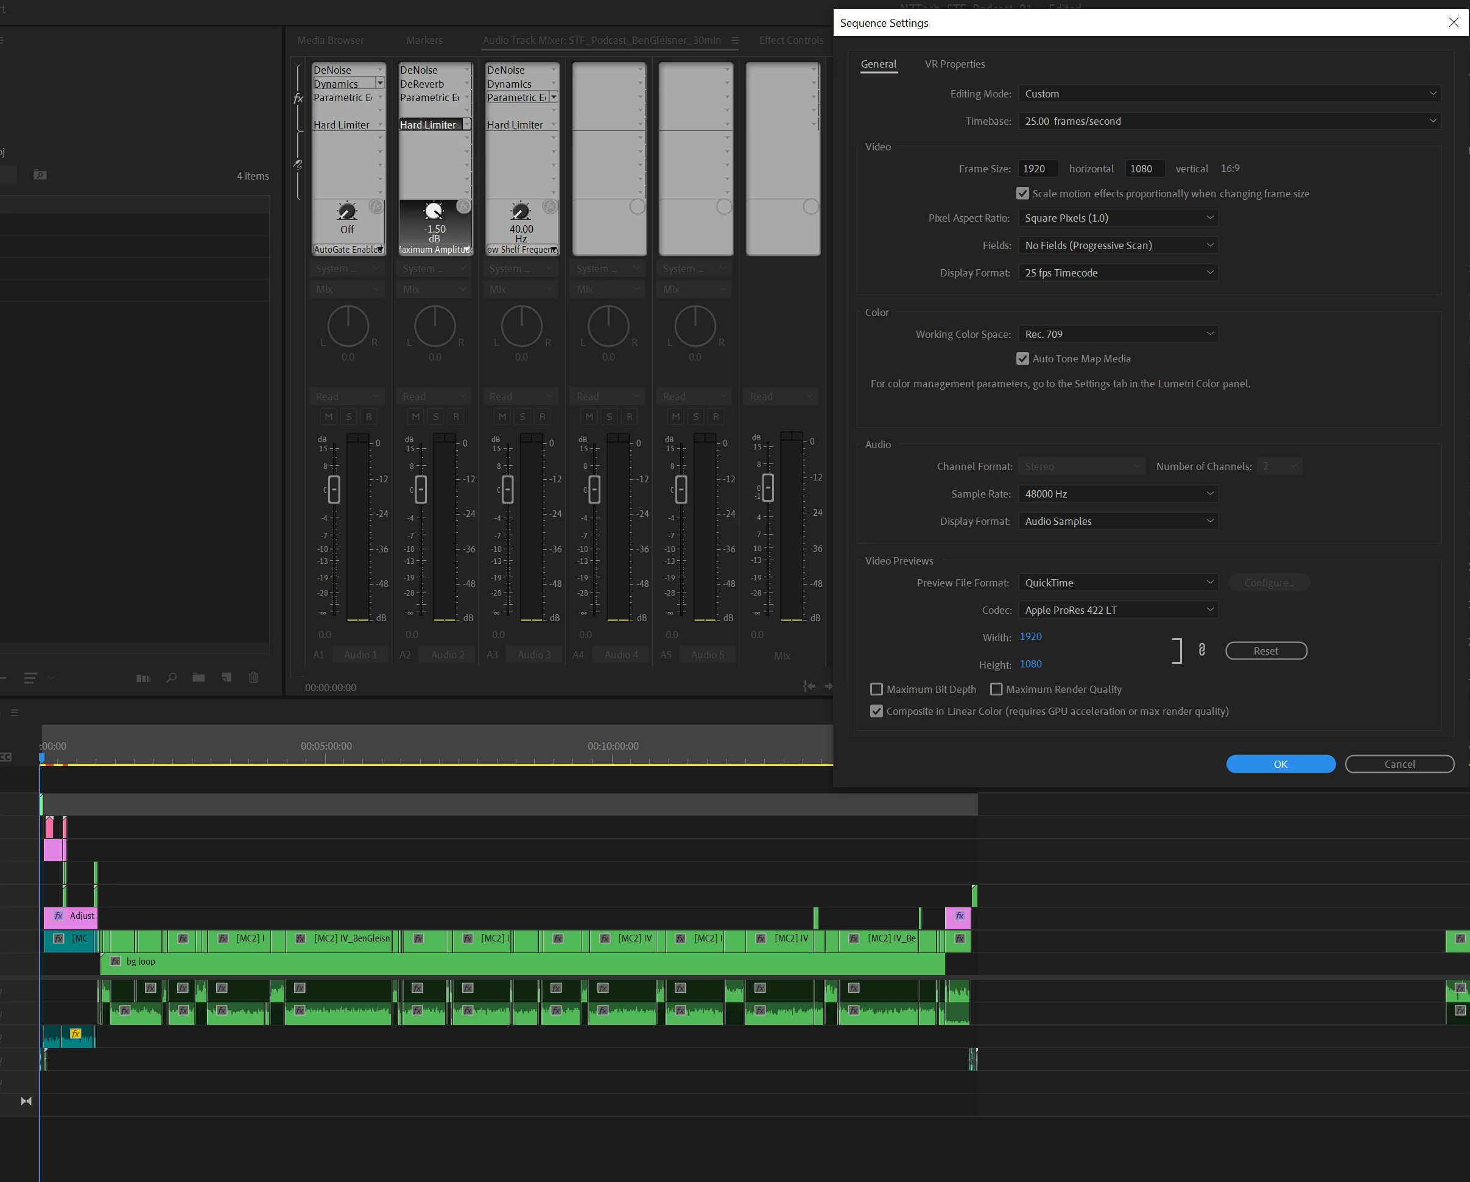Click the Reset preview size button

click(1265, 651)
